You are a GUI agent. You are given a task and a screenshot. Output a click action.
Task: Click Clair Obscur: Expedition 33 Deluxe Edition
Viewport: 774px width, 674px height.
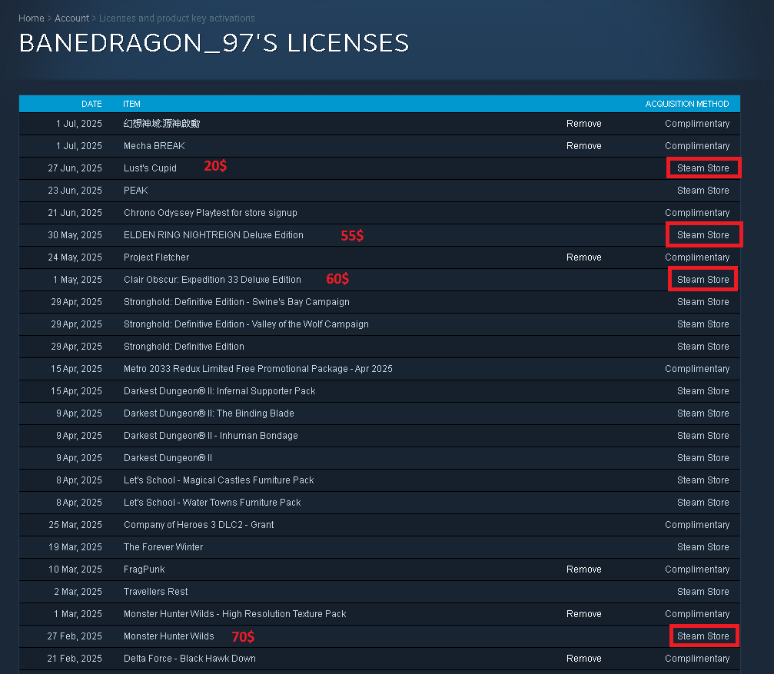click(212, 279)
